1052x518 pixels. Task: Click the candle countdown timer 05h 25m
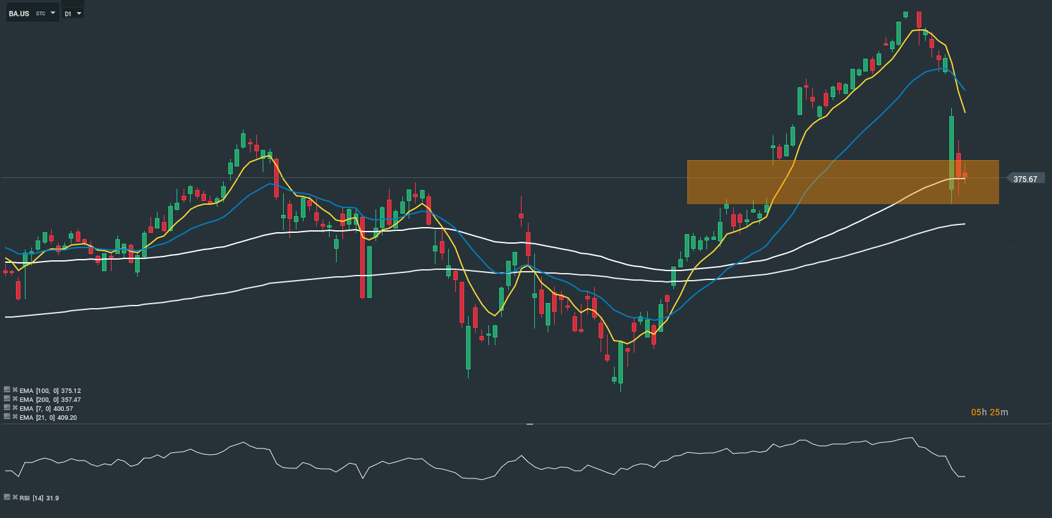pyautogui.click(x=989, y=412)
